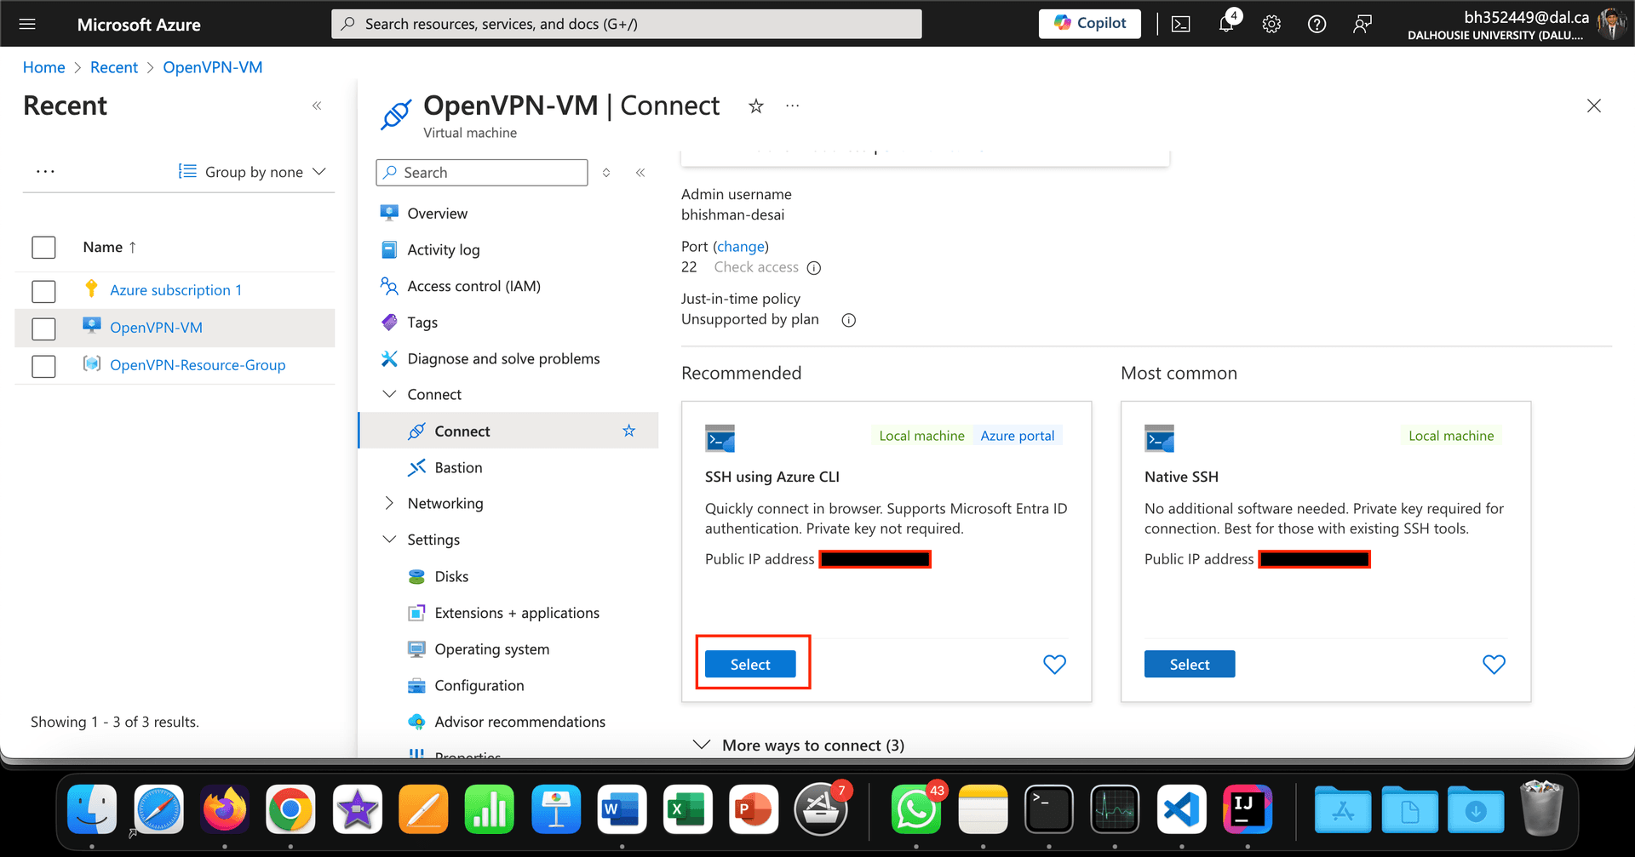Favorite the SSH using Azure CLI card
Viewport: 1635px width, 857px height.
(1054, 665)
